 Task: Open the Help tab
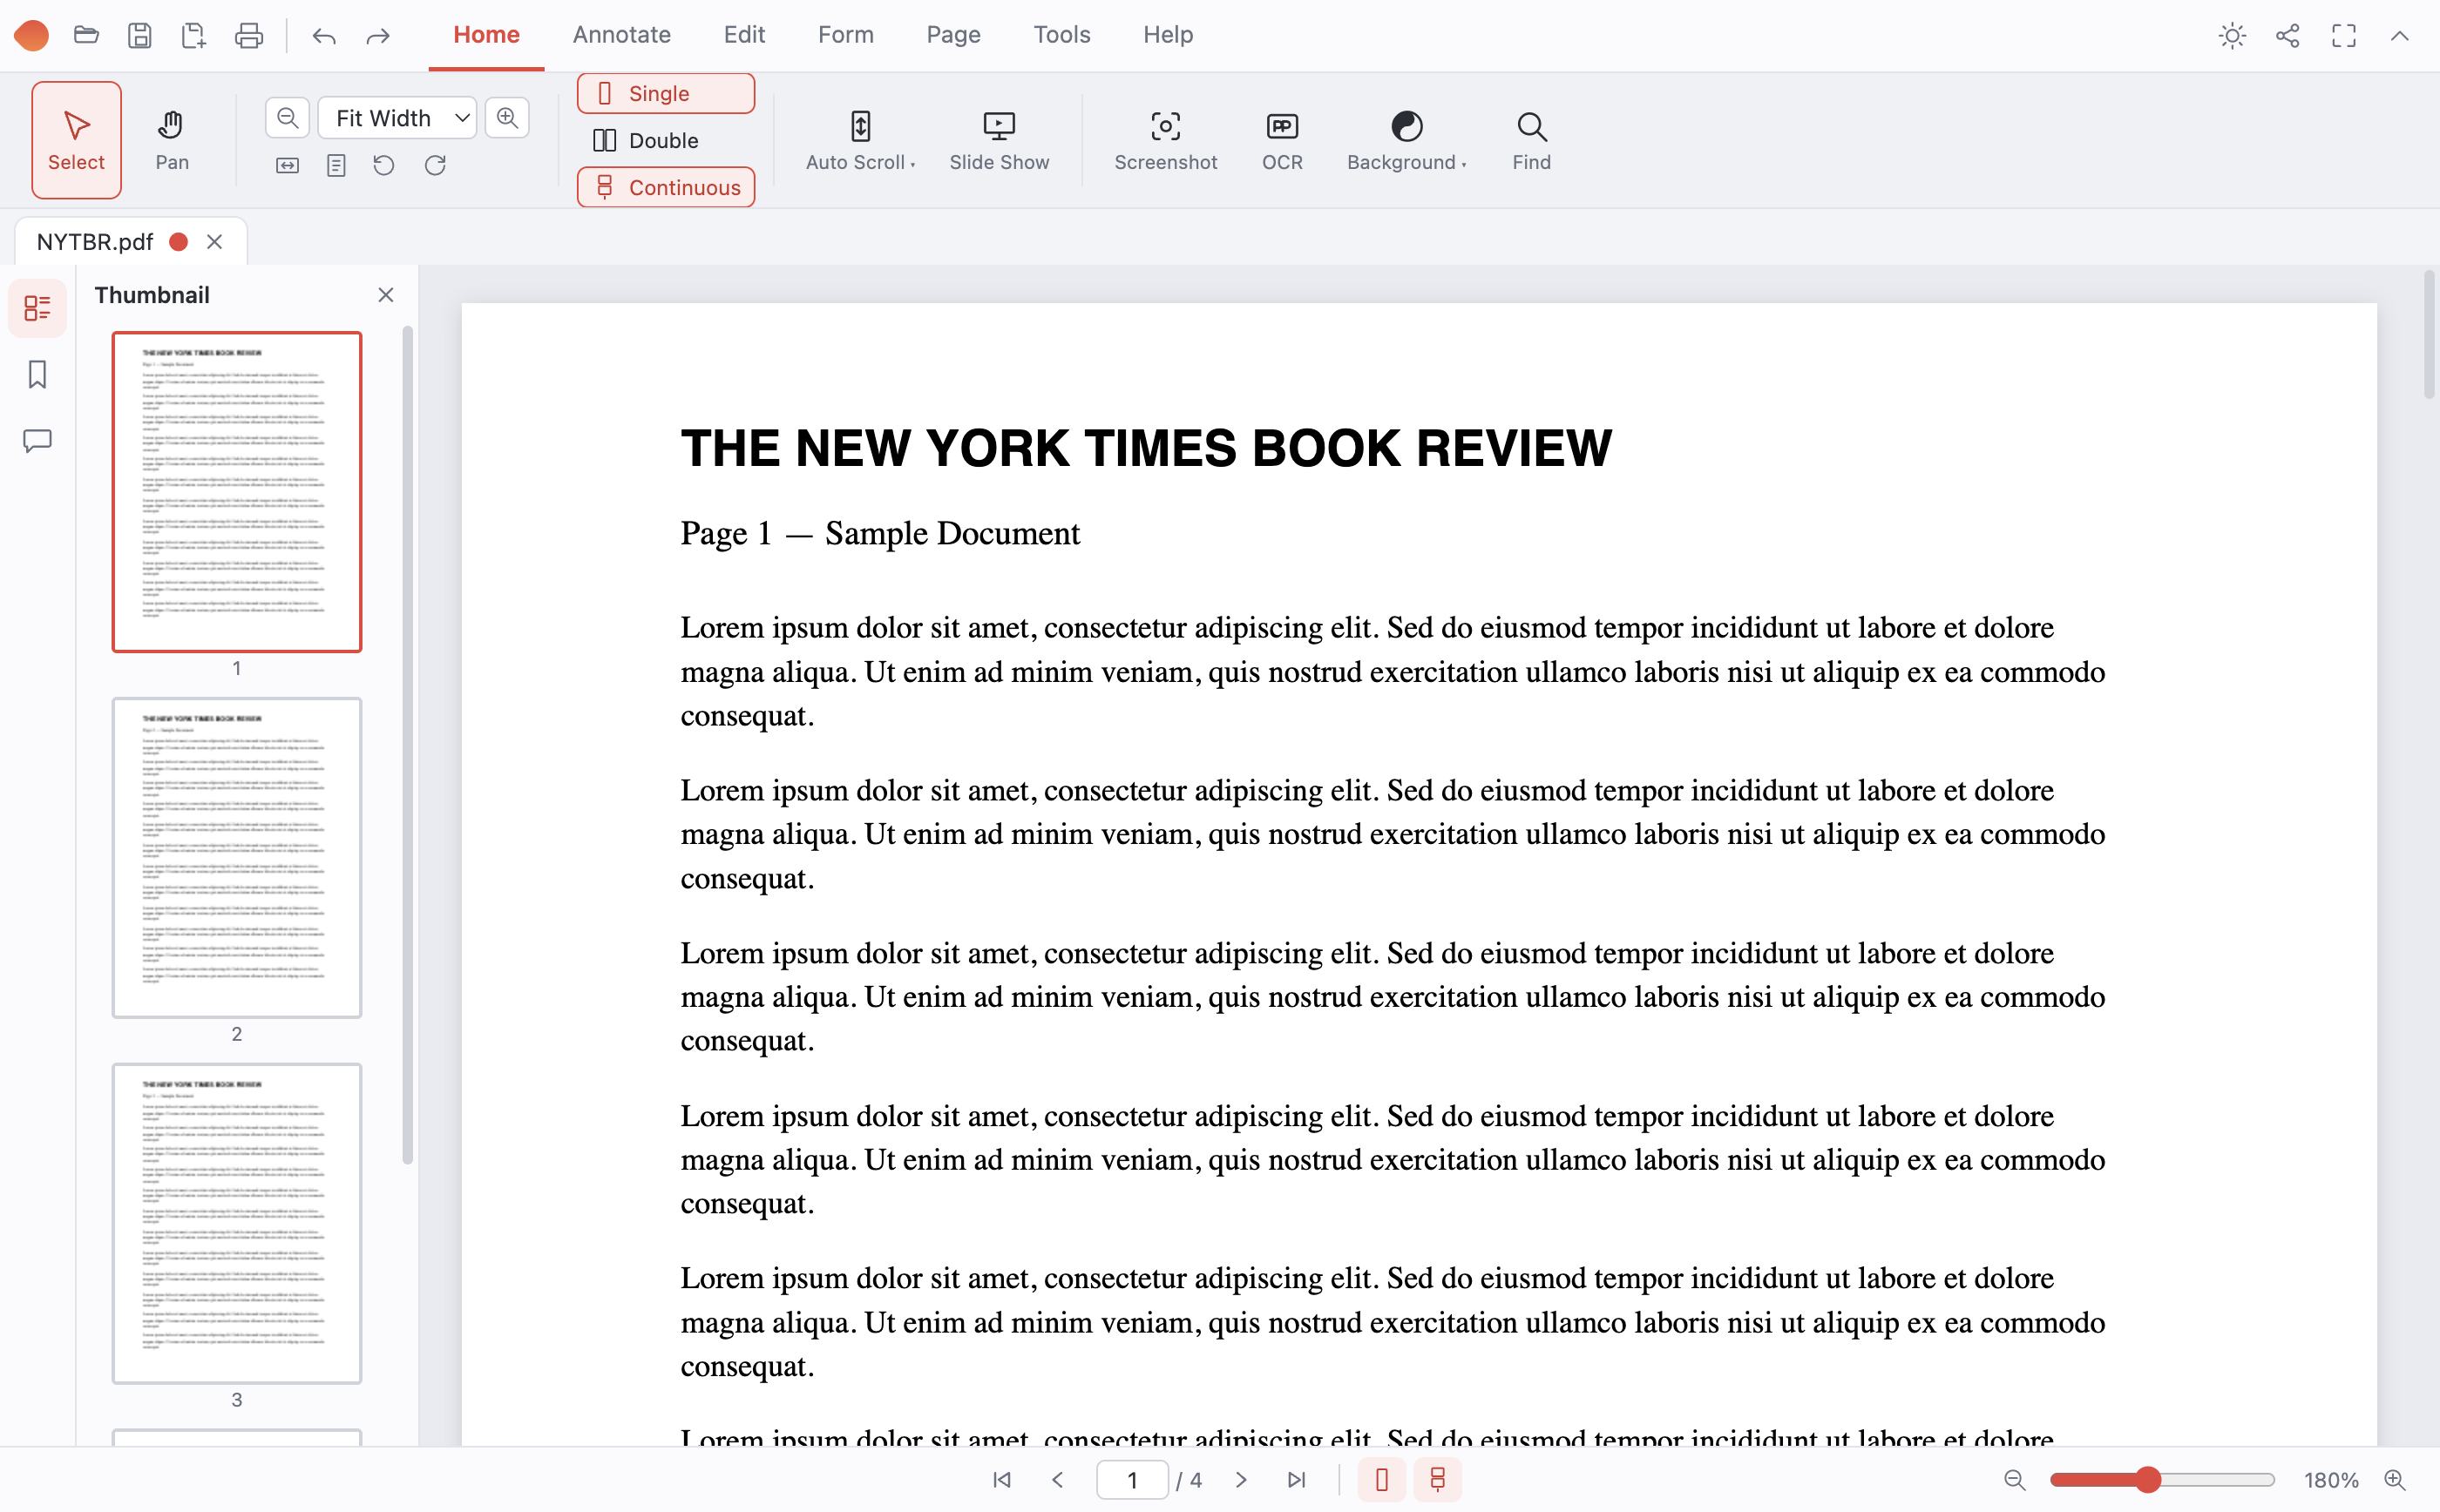(1168, 35)
